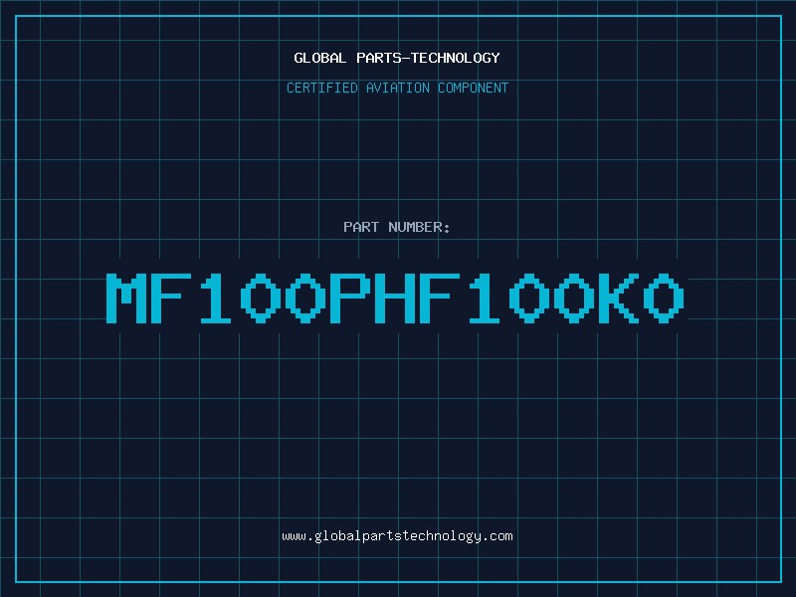796x597 pixels.
Task: Click the GLOBAL PARTS-TECHNOLOGY heading
Action: [397, 58]
